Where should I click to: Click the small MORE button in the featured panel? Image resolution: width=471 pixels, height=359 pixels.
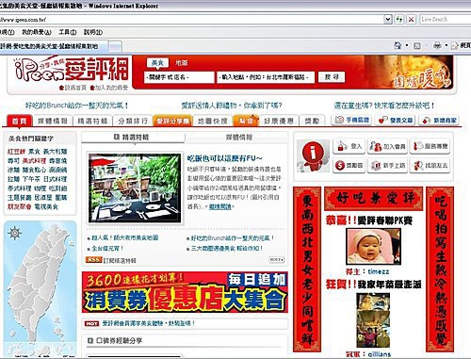click(277, 260)
